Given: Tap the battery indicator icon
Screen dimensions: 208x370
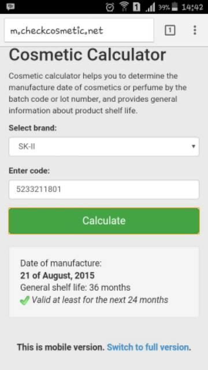Looking at the screenshot, I should coord(174,6).
